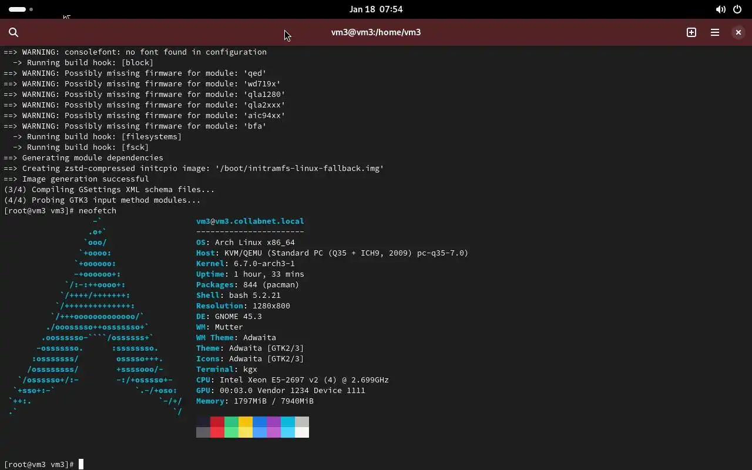Click the 'Uptime: 1 hour, 33 mins' line
The image size is (752, 470).
250,274
